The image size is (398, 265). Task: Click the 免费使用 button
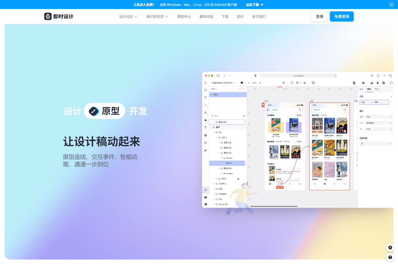[342, 17]
